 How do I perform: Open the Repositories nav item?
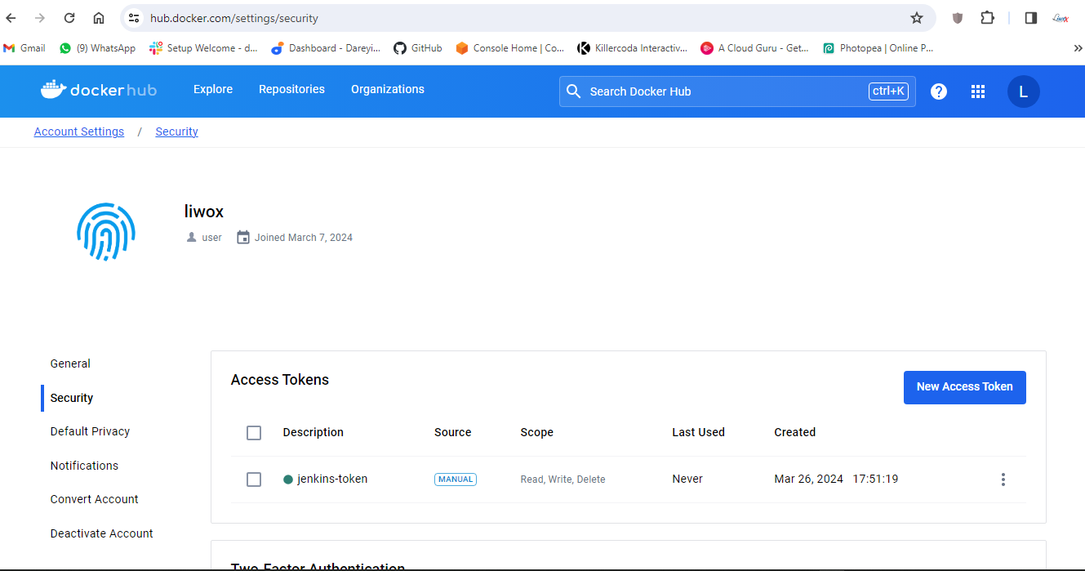(x=291, y=89)
